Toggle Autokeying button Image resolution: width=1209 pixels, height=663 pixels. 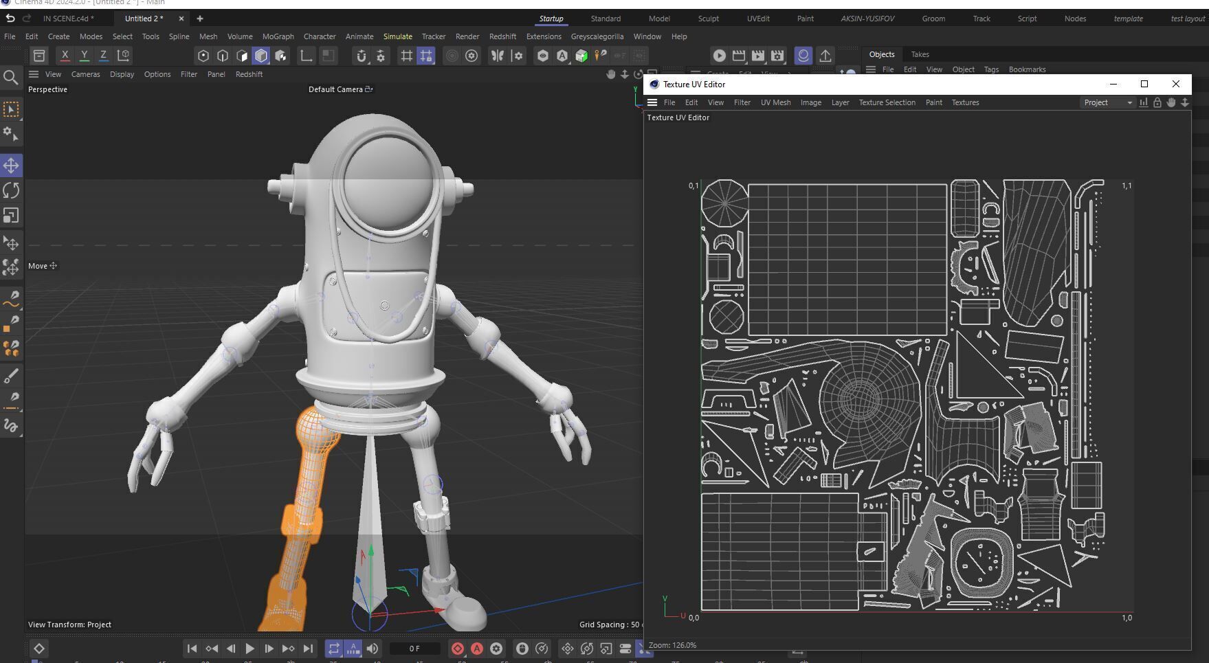click(x=476, y=649)
